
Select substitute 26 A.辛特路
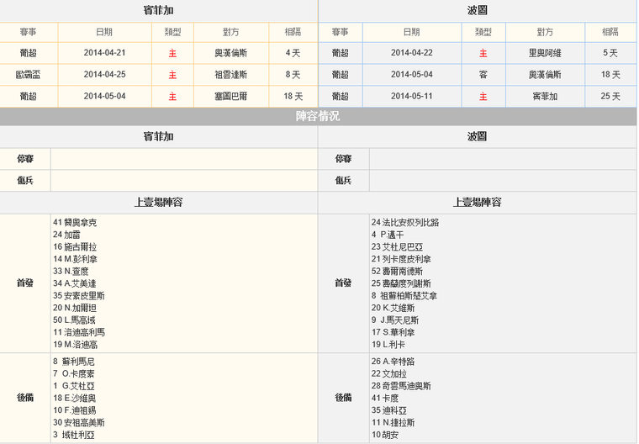coord(393,362)
